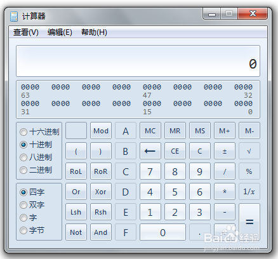The height and width of the screenshot is (259, 278).
Task: Click the Xor bitwise button
Action: click(101, 192)
